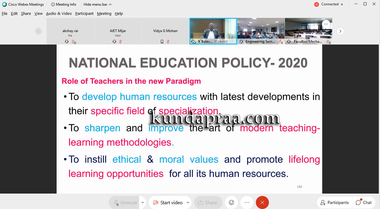Image resolution: width=380 pixels, height=209 pixels.
Task: Start video with the camera button
Action: 168,202
